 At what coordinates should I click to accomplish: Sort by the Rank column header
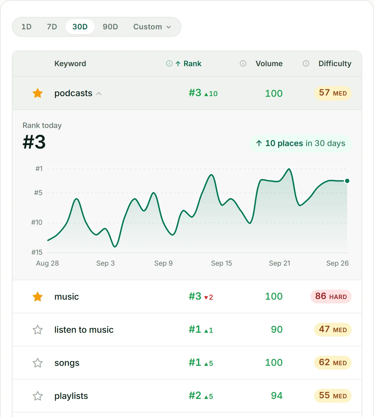192,64
